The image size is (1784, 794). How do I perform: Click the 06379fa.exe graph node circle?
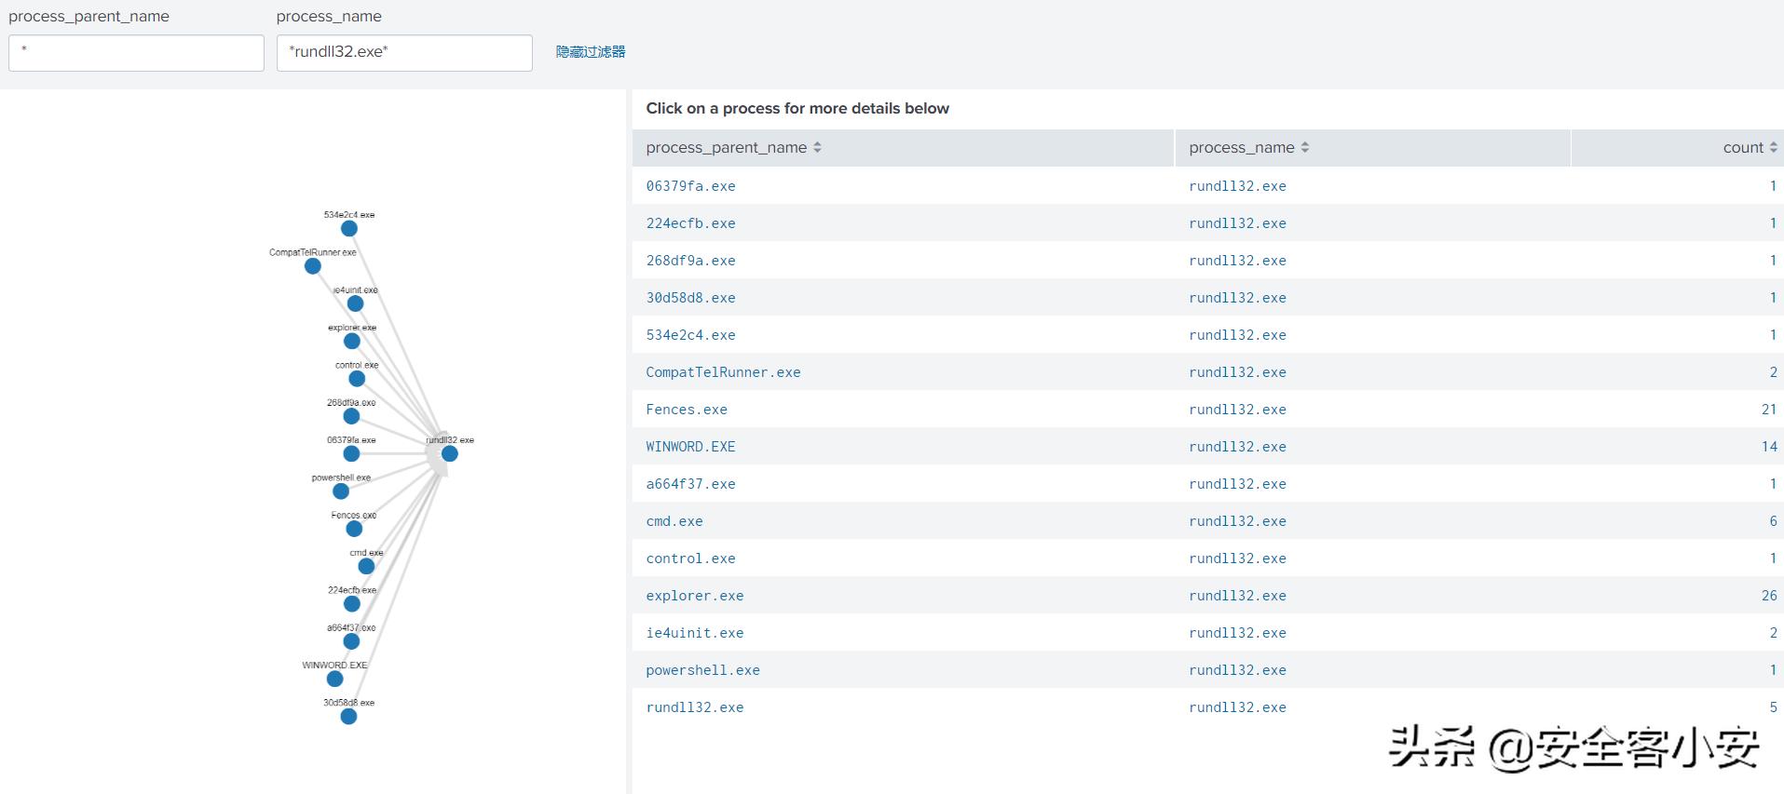pos(351,453)
